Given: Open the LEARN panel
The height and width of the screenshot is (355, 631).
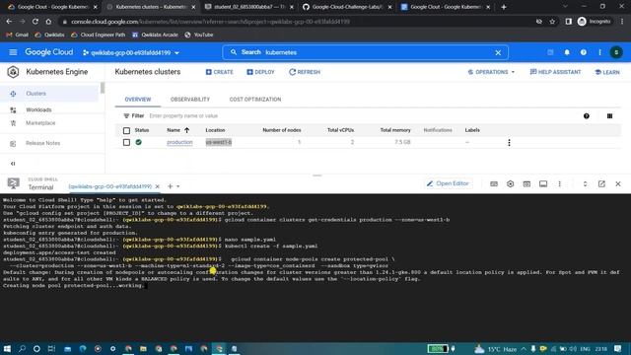Looking at the screenshot, I should 607,72.
